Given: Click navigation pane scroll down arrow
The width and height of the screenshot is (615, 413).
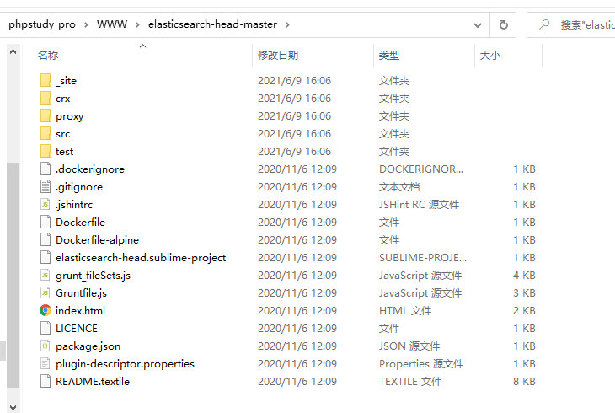Looking at the screenshot, I should click(13, 407).
